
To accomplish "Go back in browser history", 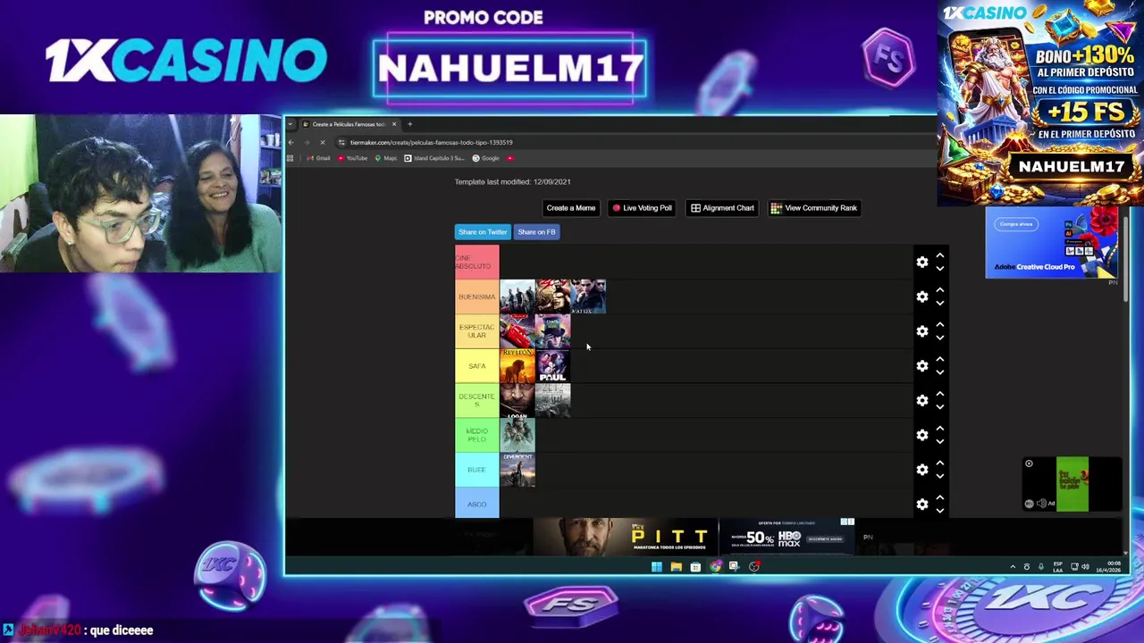I will click(290, 142).
